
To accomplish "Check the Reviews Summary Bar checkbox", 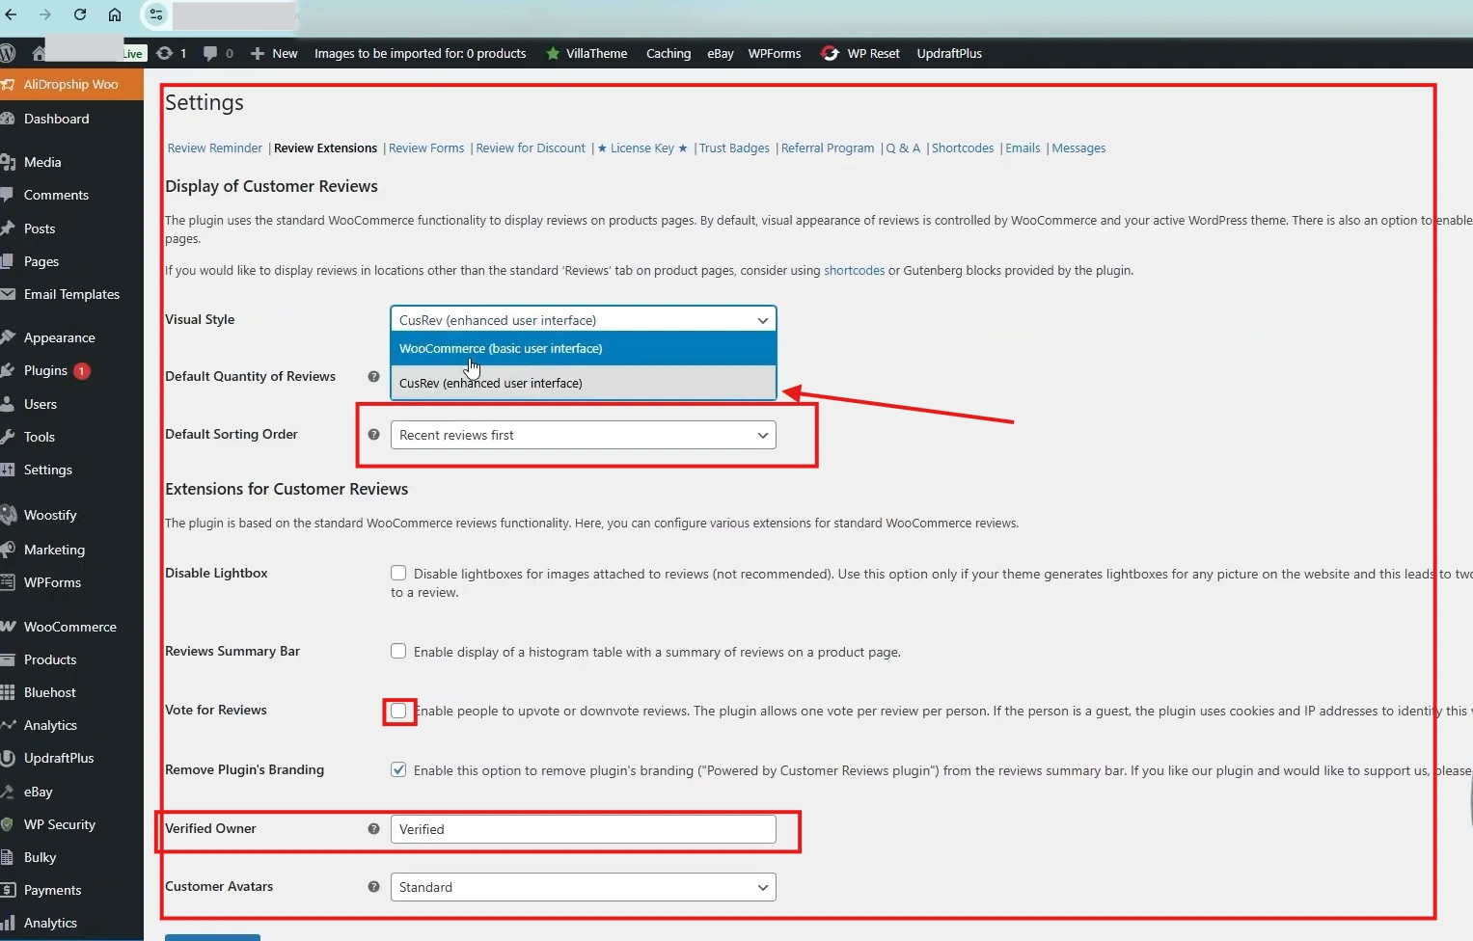I will click(x=398, y=651).
